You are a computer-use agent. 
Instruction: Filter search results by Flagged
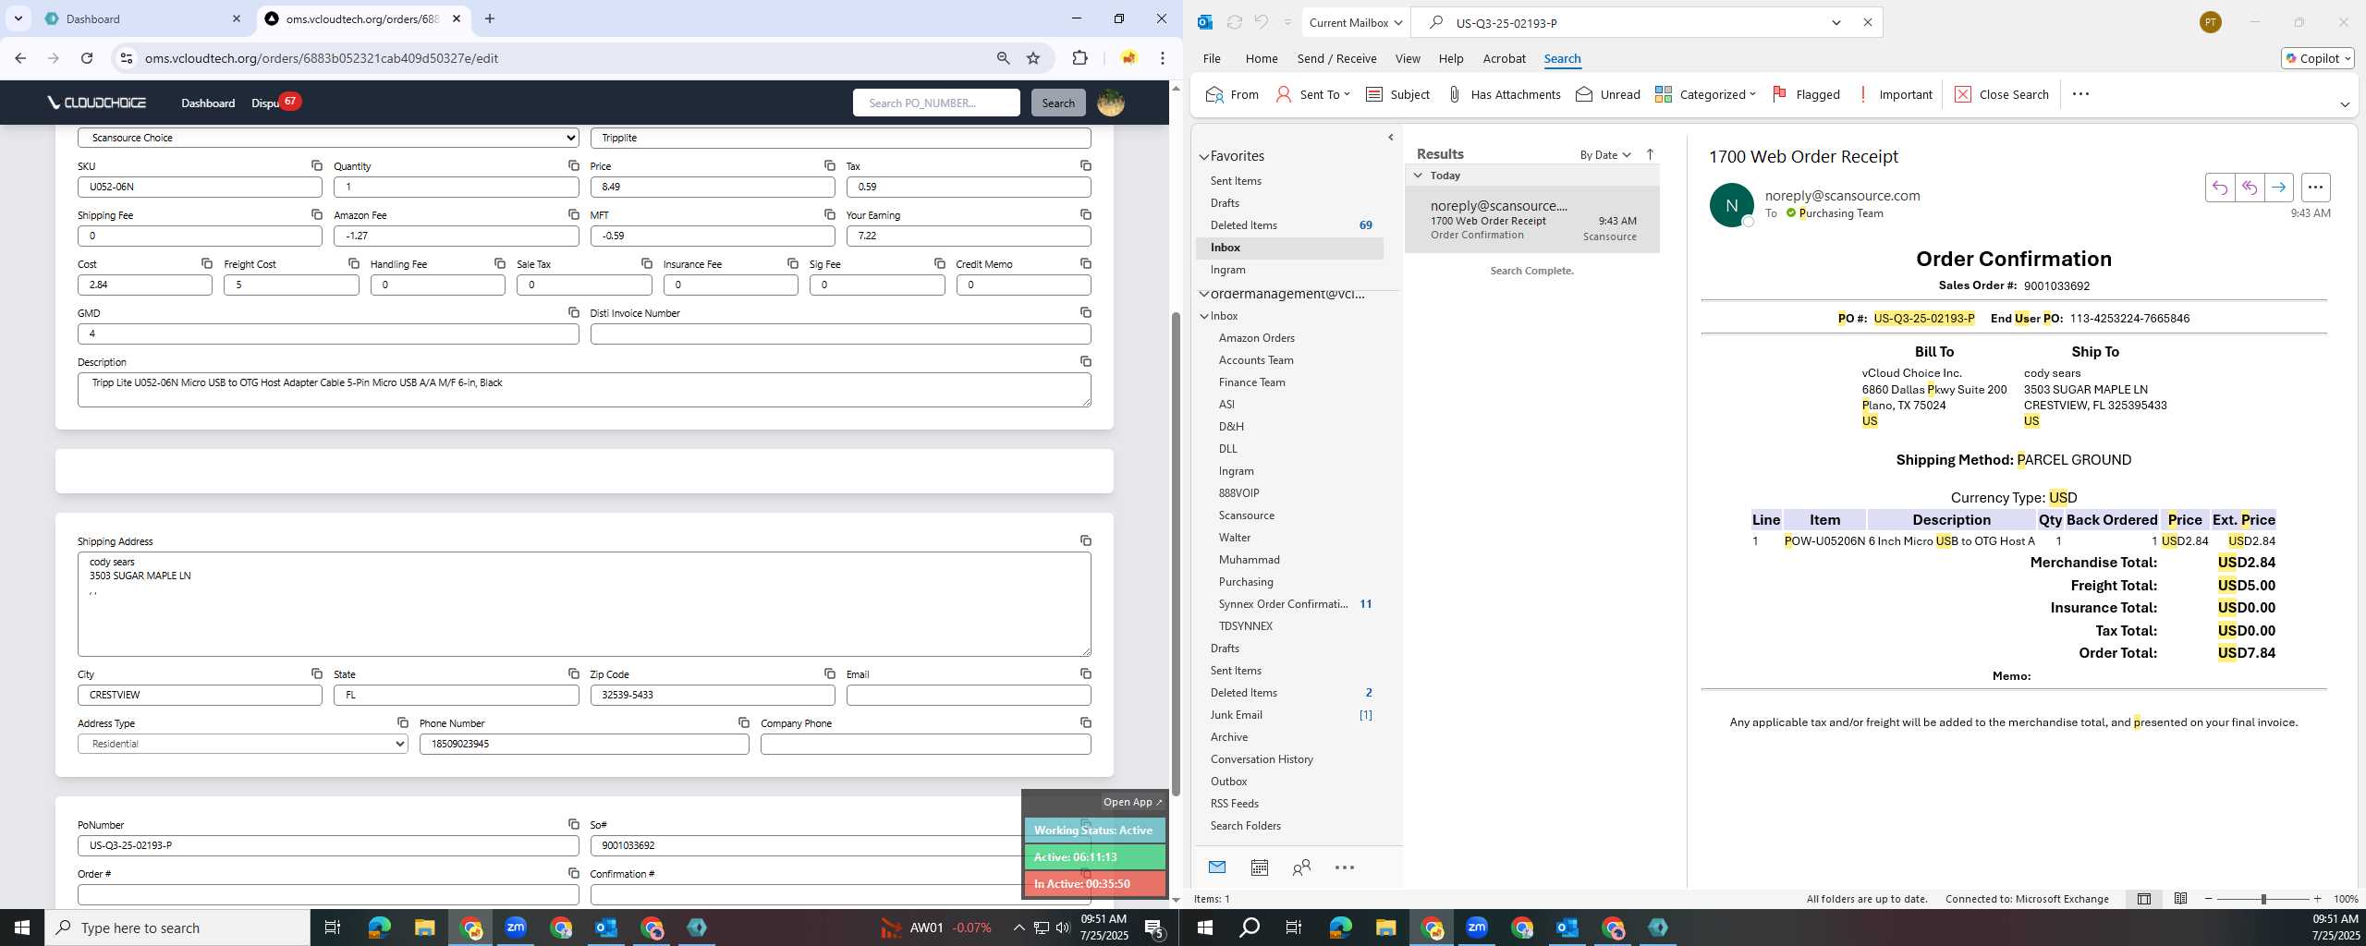tap(1806, 94)
